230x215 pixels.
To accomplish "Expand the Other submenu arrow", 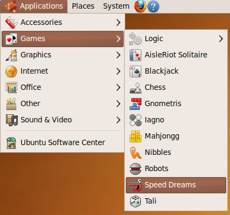I will click(x=118, y=103).
